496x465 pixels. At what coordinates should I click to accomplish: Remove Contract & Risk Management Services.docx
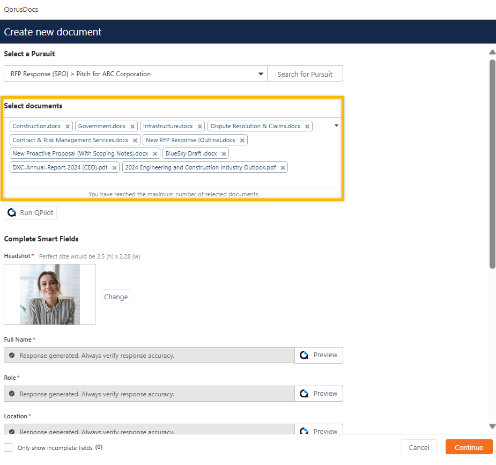click(x=135, y=141)
